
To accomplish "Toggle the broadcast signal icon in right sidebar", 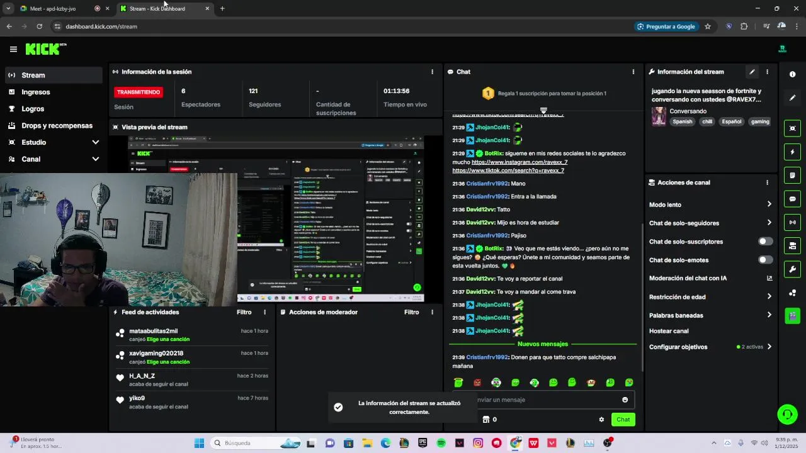I will pos(792,222).
